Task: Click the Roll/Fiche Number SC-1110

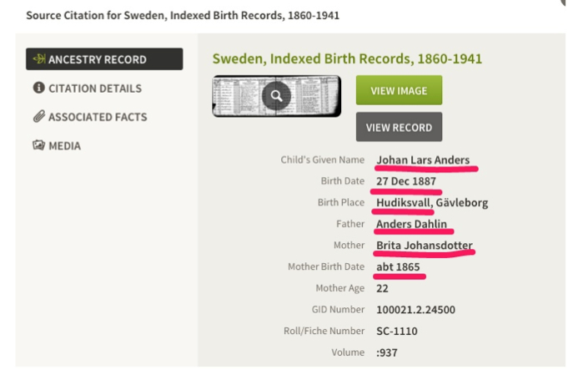Action: 397,331
